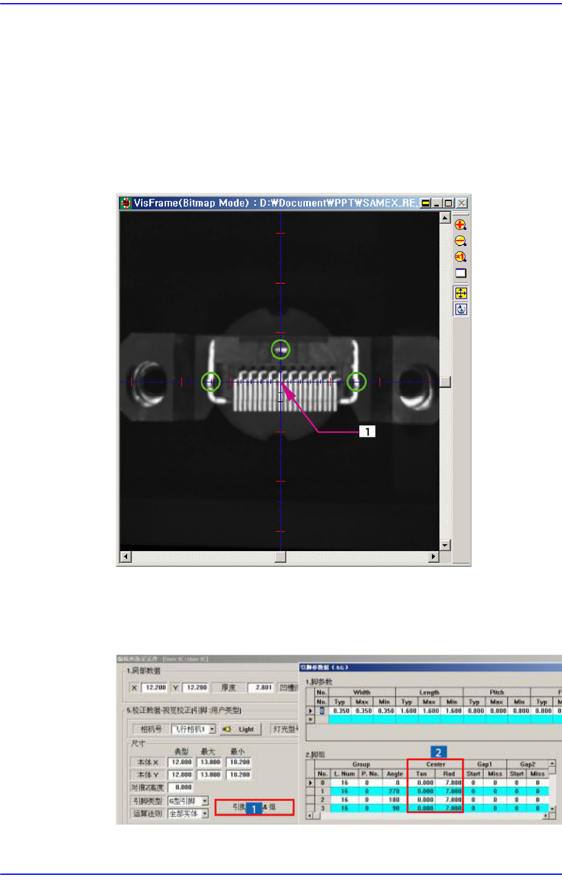Click the VisFrame horizontal scrollbar thumb
562x881 pixels.
click(x=280, y=556)
